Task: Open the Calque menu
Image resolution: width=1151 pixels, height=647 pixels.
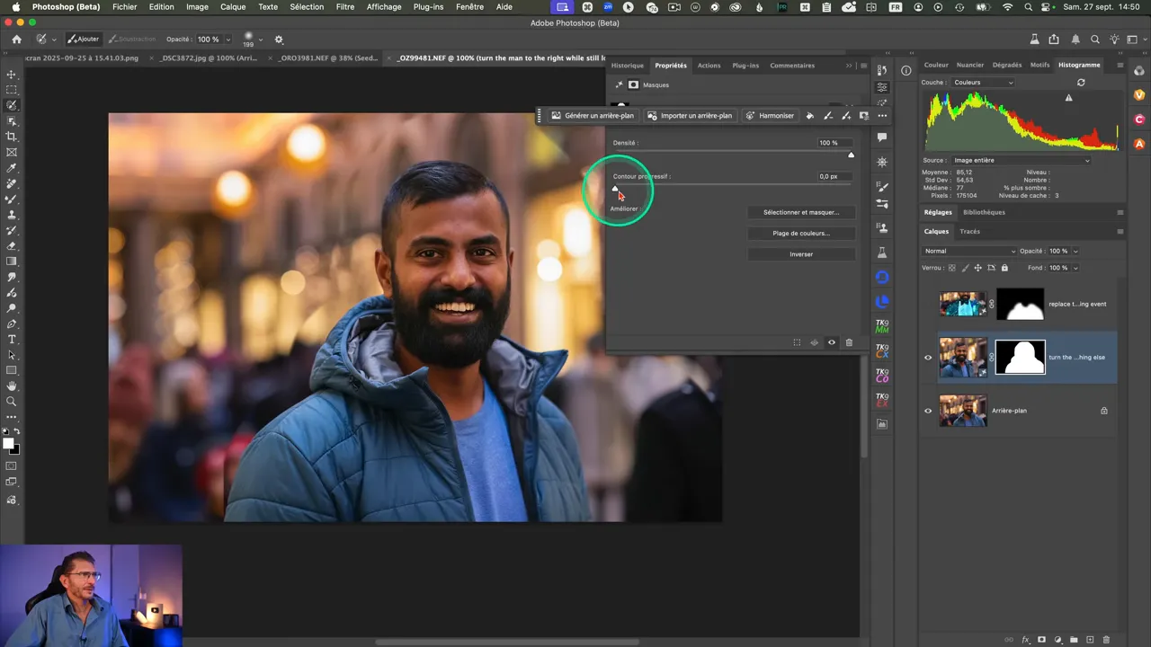Action: tap(233, 7)
